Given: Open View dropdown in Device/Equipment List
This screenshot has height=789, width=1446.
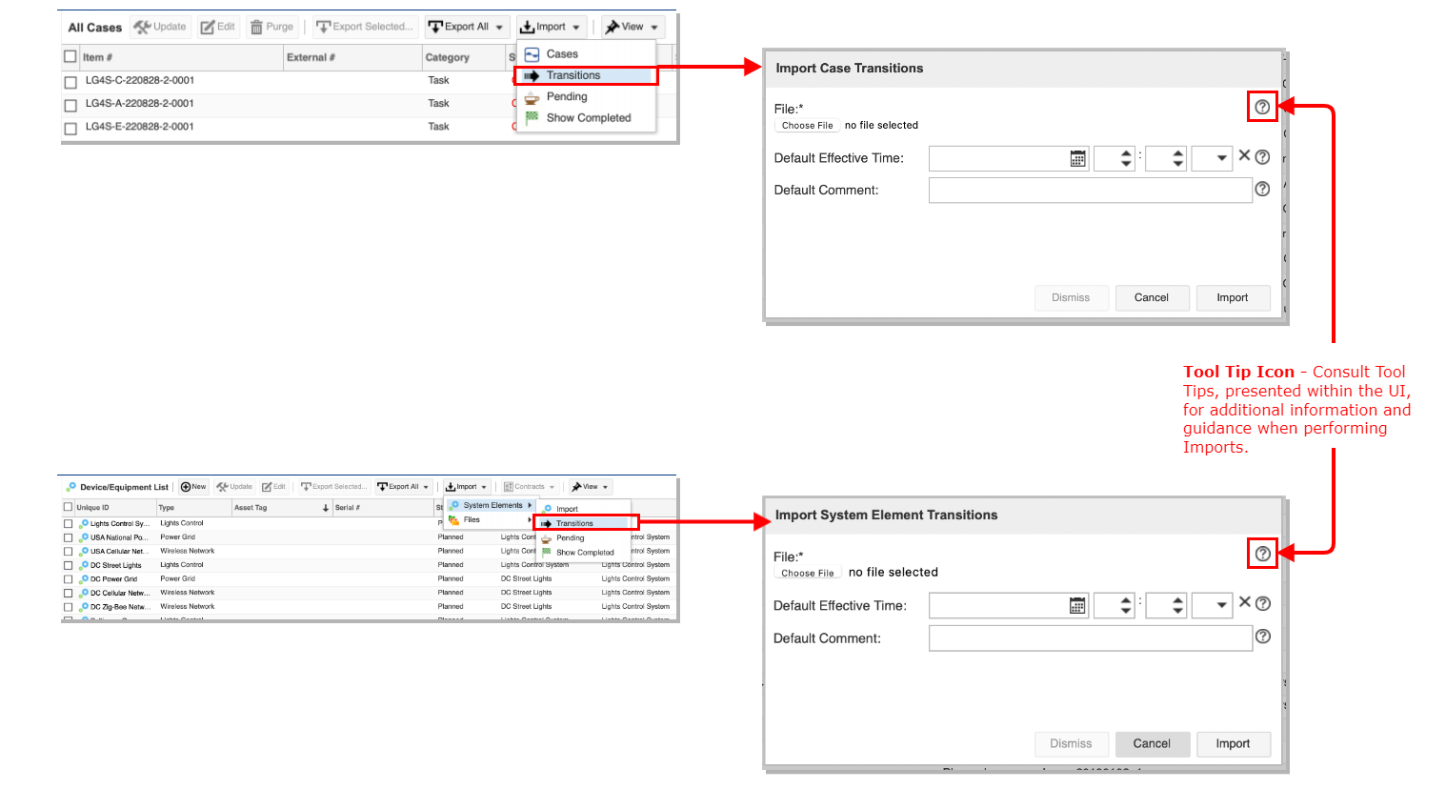Looking at the screenshot, I should (591, 487).
